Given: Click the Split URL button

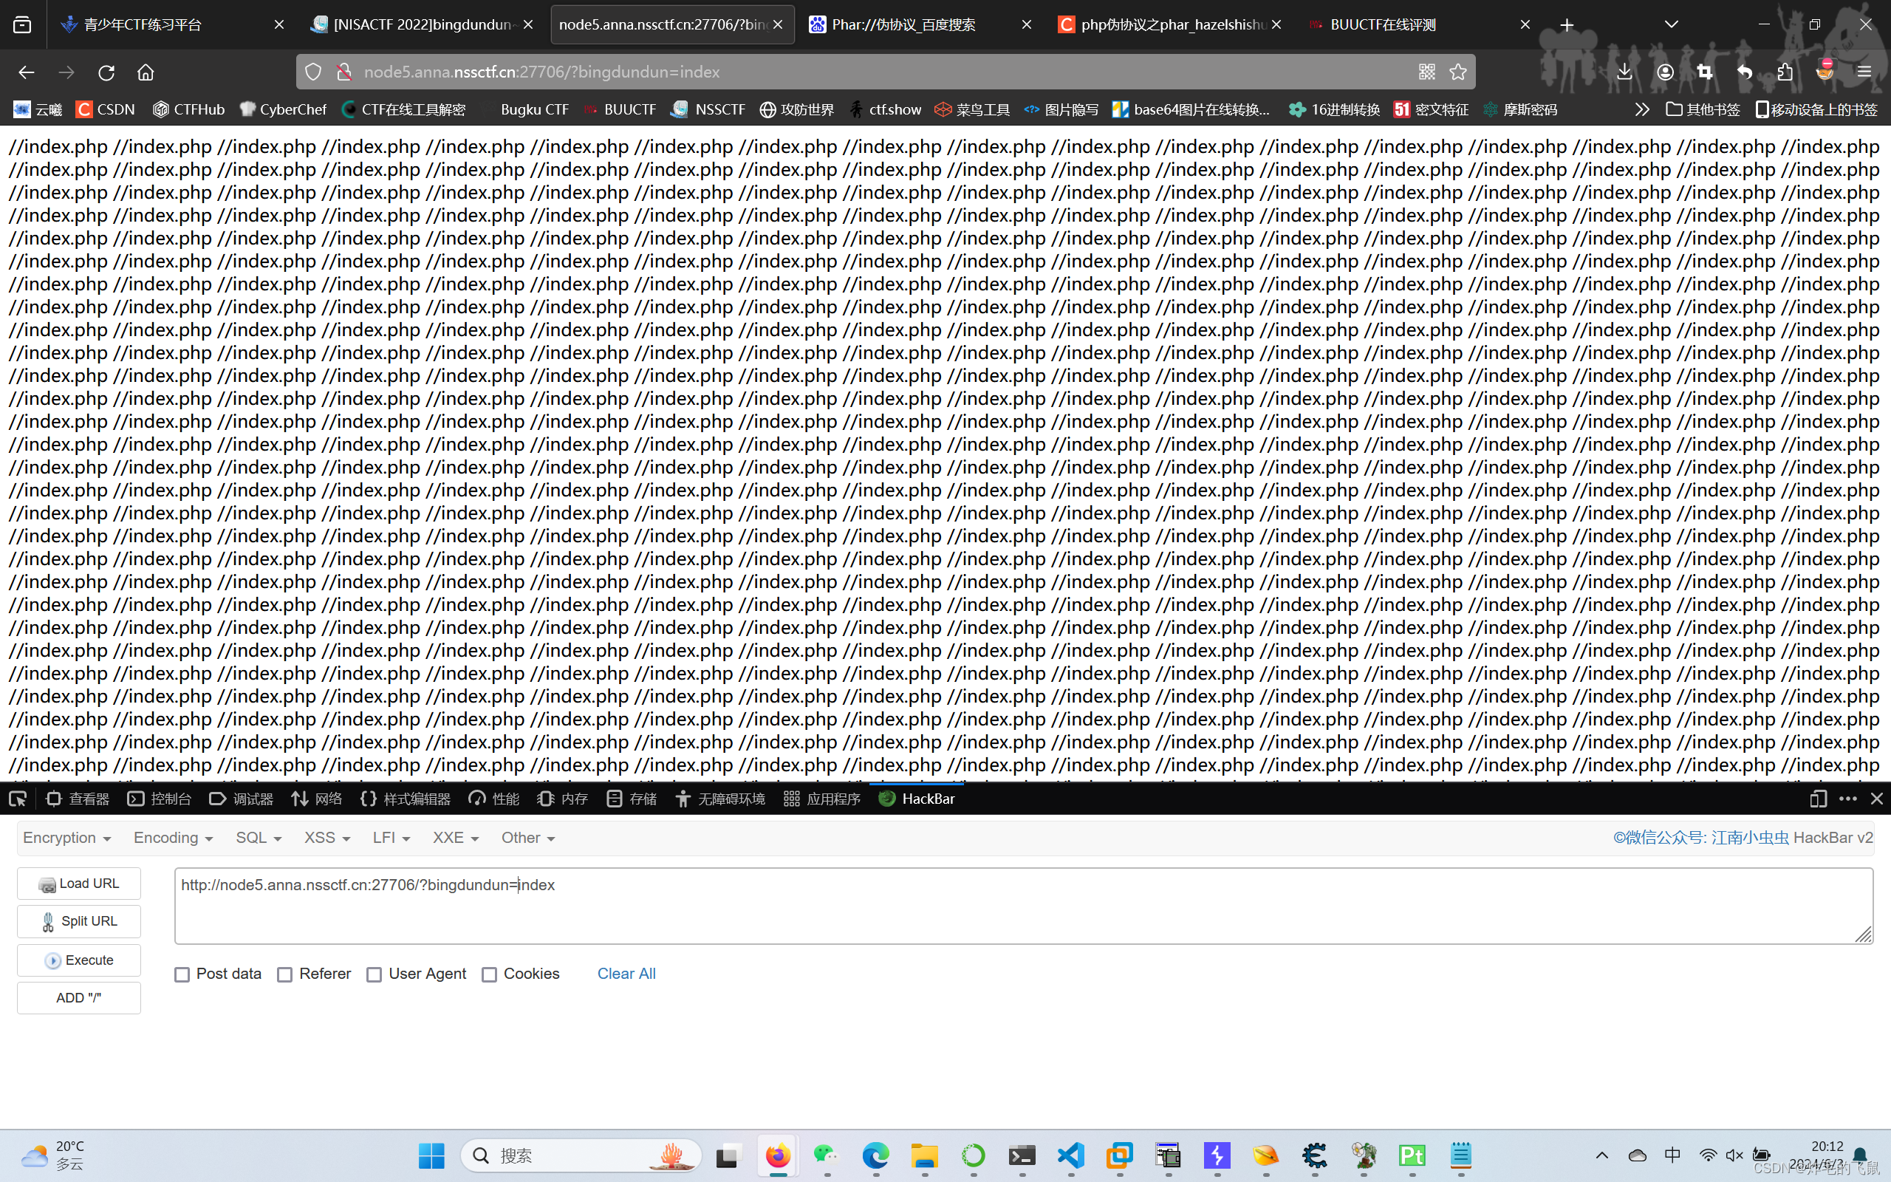Looking at the screenshot, I should [x=79, y=921].
